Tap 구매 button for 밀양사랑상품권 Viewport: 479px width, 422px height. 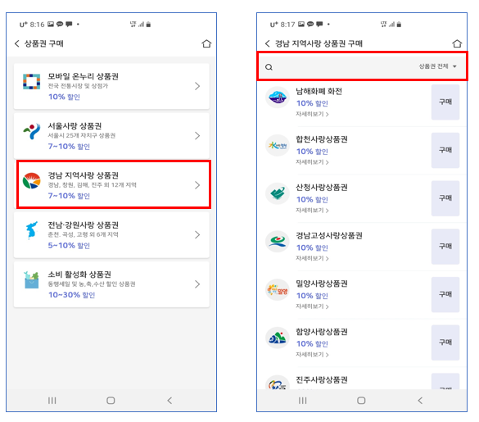tap(445, 294)
